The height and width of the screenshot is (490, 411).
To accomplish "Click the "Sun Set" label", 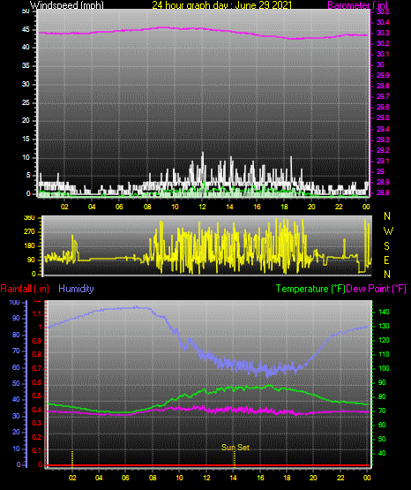I will pyautogui.click(x=235, y=448).
